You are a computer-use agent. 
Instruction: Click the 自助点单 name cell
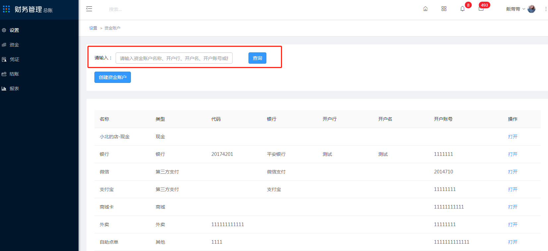(x=109, y=242)
